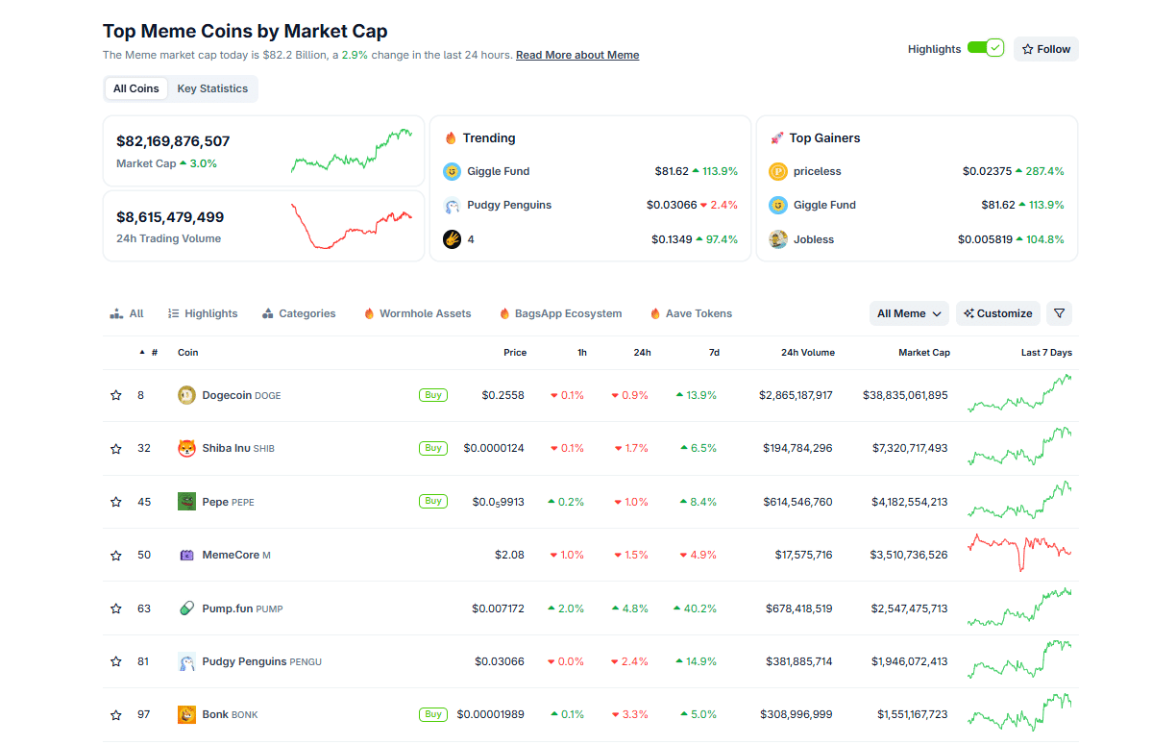Click the flame icon next to Wormhole Assets

(x=369, y=313)
